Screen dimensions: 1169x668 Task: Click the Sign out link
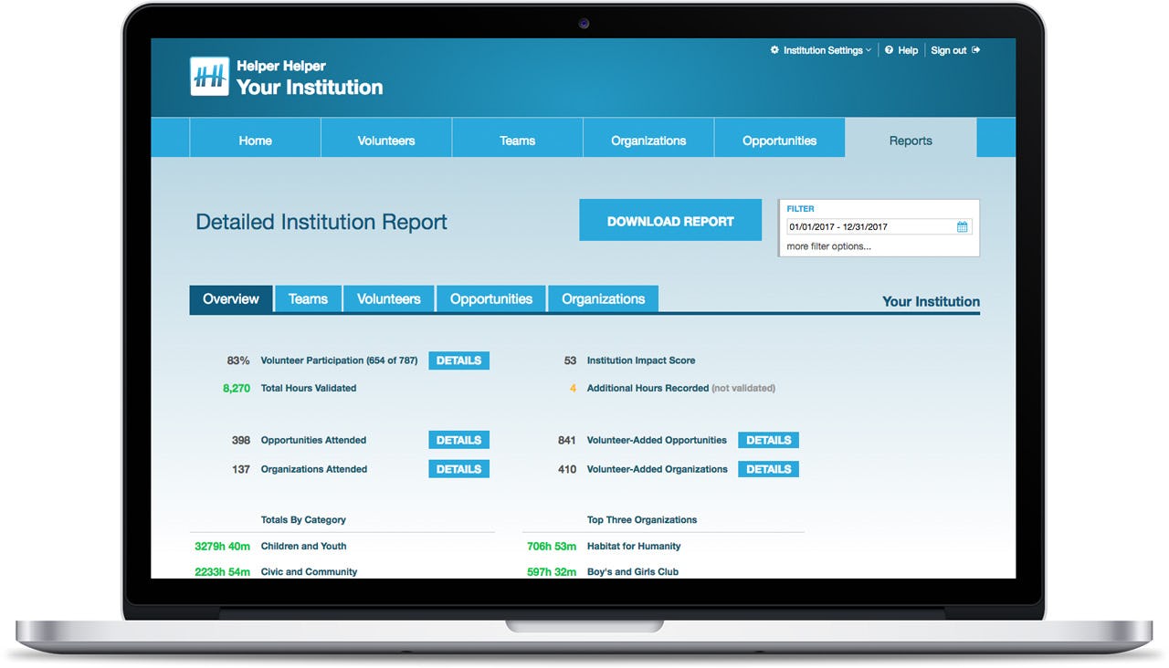950,50
